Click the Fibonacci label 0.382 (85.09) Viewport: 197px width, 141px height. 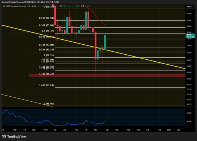tap(46, 25)
